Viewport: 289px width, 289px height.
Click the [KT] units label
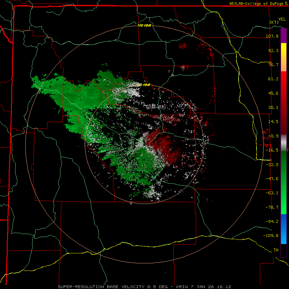[274, 22]
